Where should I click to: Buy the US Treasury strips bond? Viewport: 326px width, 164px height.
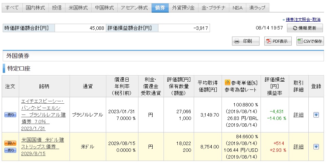pos(11,143)
